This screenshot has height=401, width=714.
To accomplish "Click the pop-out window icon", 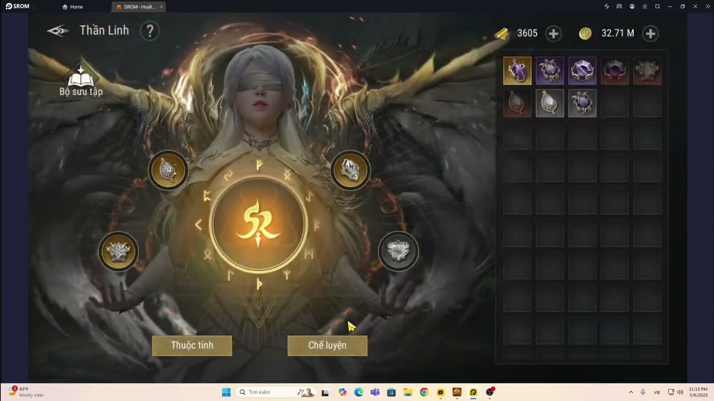I will pyautogui.click(x=657, y=6).
